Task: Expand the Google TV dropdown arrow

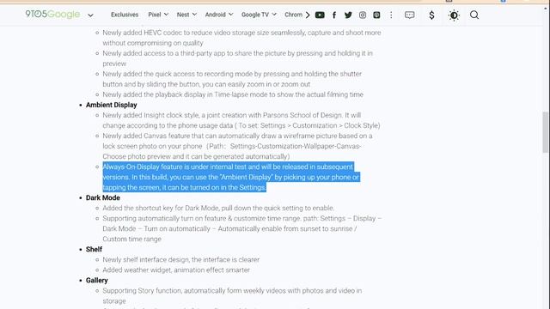Action: 274,15
